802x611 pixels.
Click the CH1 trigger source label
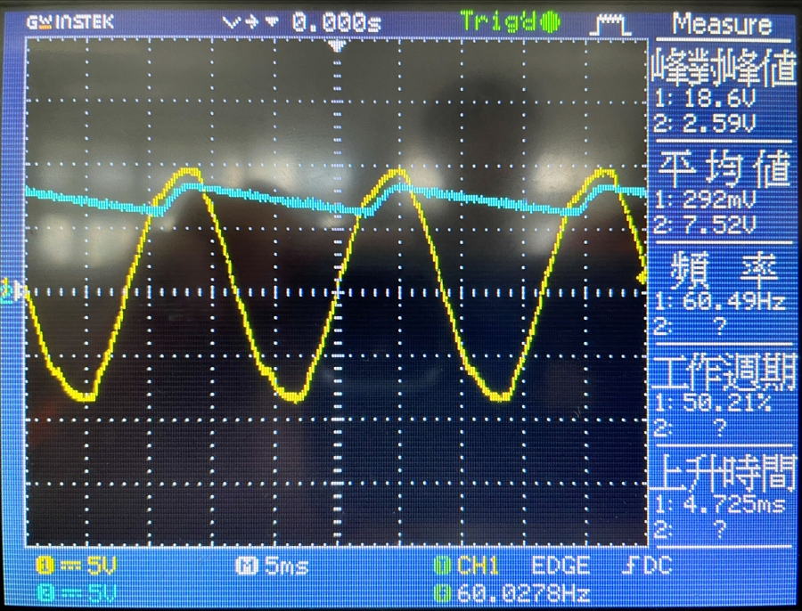[475, 566]
